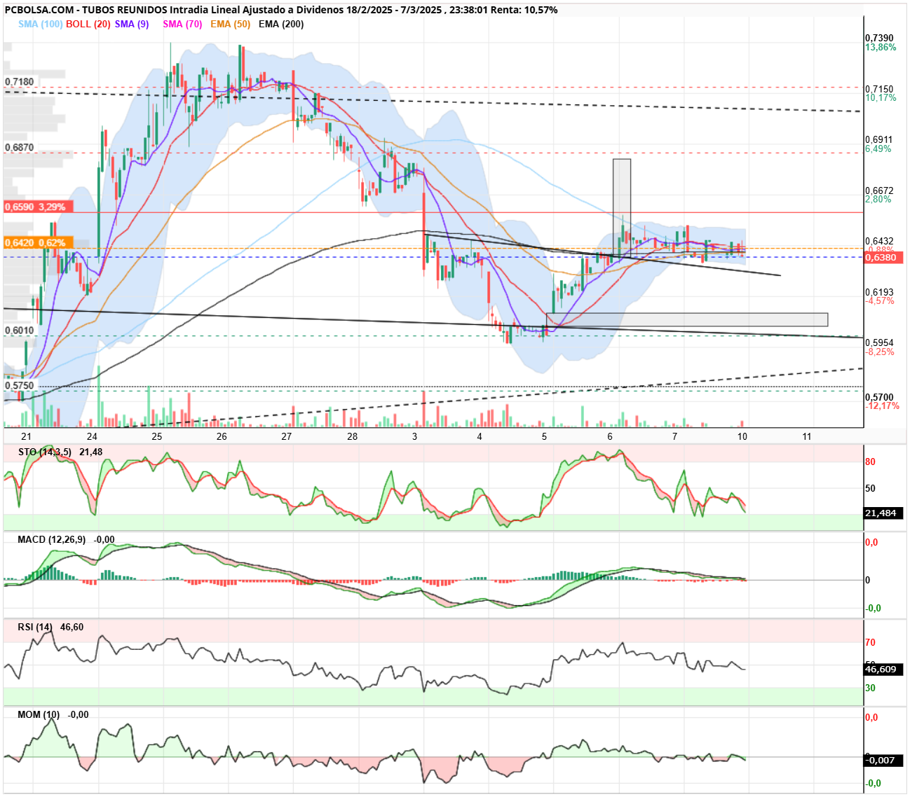910x797 pixels.
Task: Select the magenta SMA (70) legend entry
Action: 182,24
